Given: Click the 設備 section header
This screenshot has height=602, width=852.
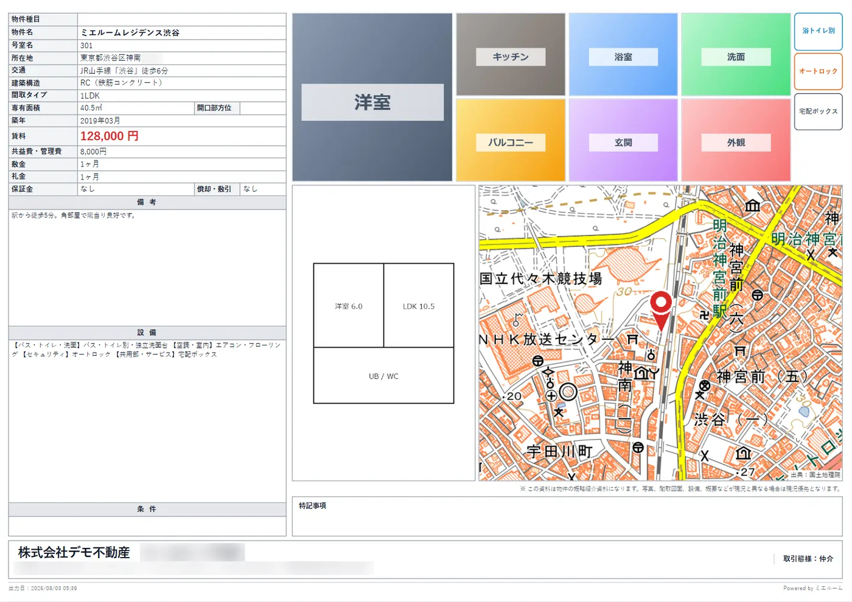Looking at the screenshot, I should [x=147, y=333].
